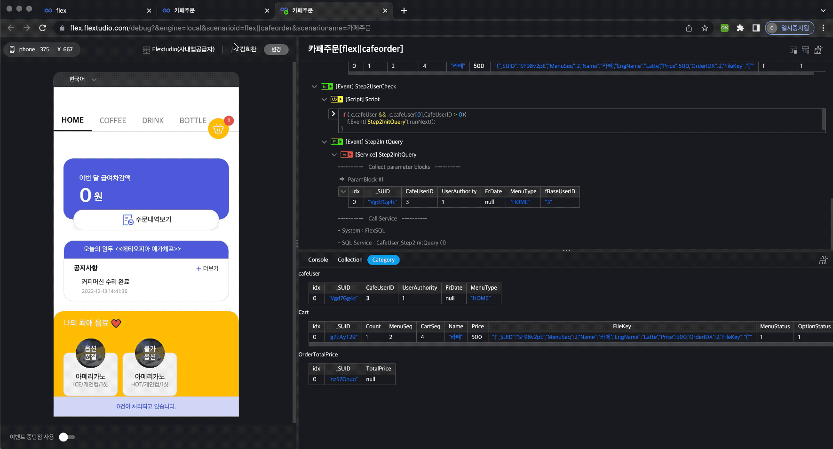Viewport: 833px width, 449px height.
Task: Go back in browser history
Action: pyautogui.click(x=11, y=28)
